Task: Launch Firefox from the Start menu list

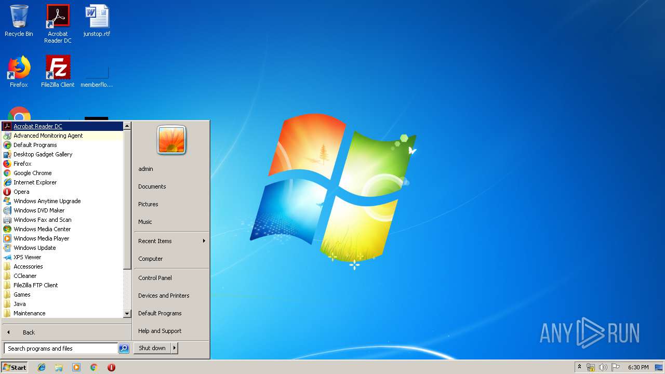Action: tap(62, 164)
